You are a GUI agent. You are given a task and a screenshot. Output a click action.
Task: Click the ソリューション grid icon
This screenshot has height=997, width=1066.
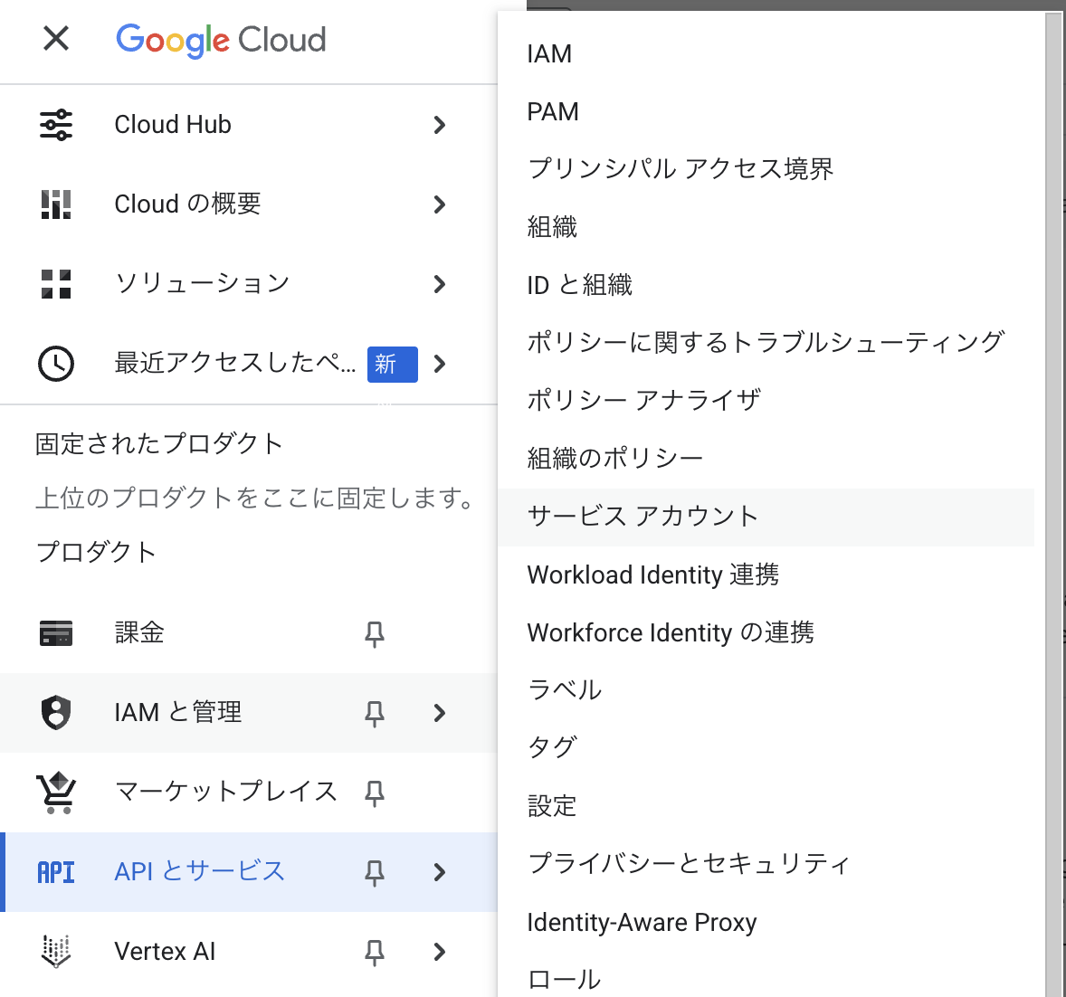tap(56, 284)
